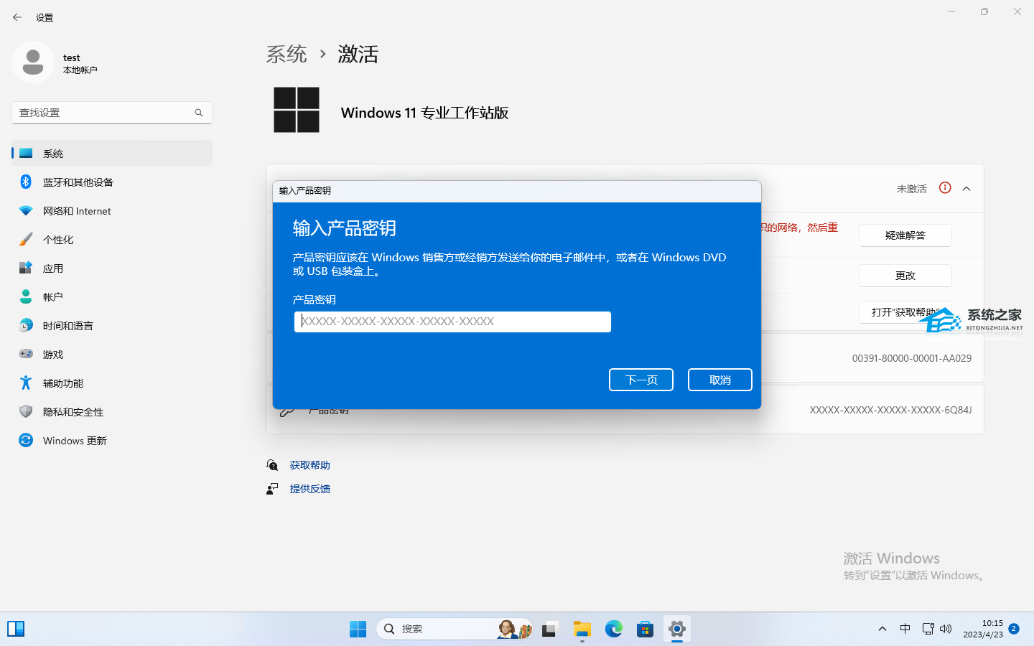Open the 获取帮助 link

click(x=310, y=465)
